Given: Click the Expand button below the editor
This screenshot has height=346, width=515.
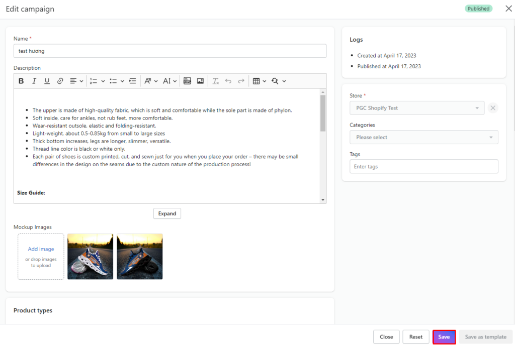Looking at the screenshot, I should (167, 213).
